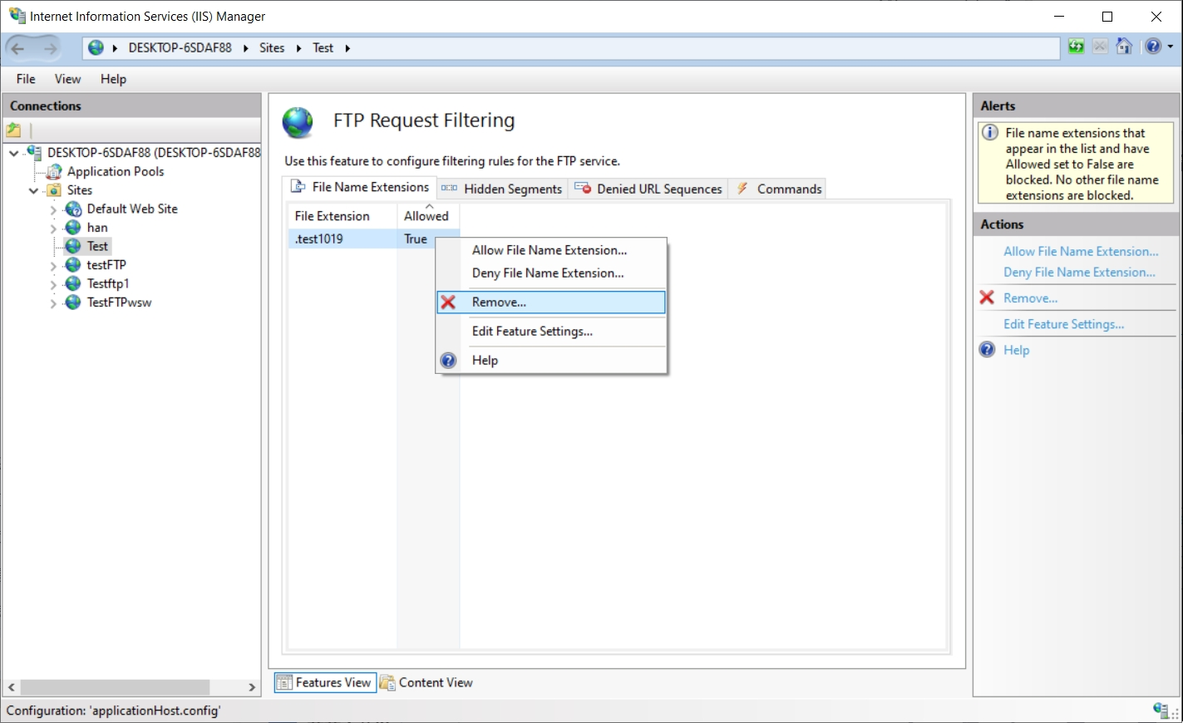Image resolution: width=1183 pixels, height=723 pixels.
Task: Expand the Default Web Site node
Action: pyautogui.click(x=53, y=209)
